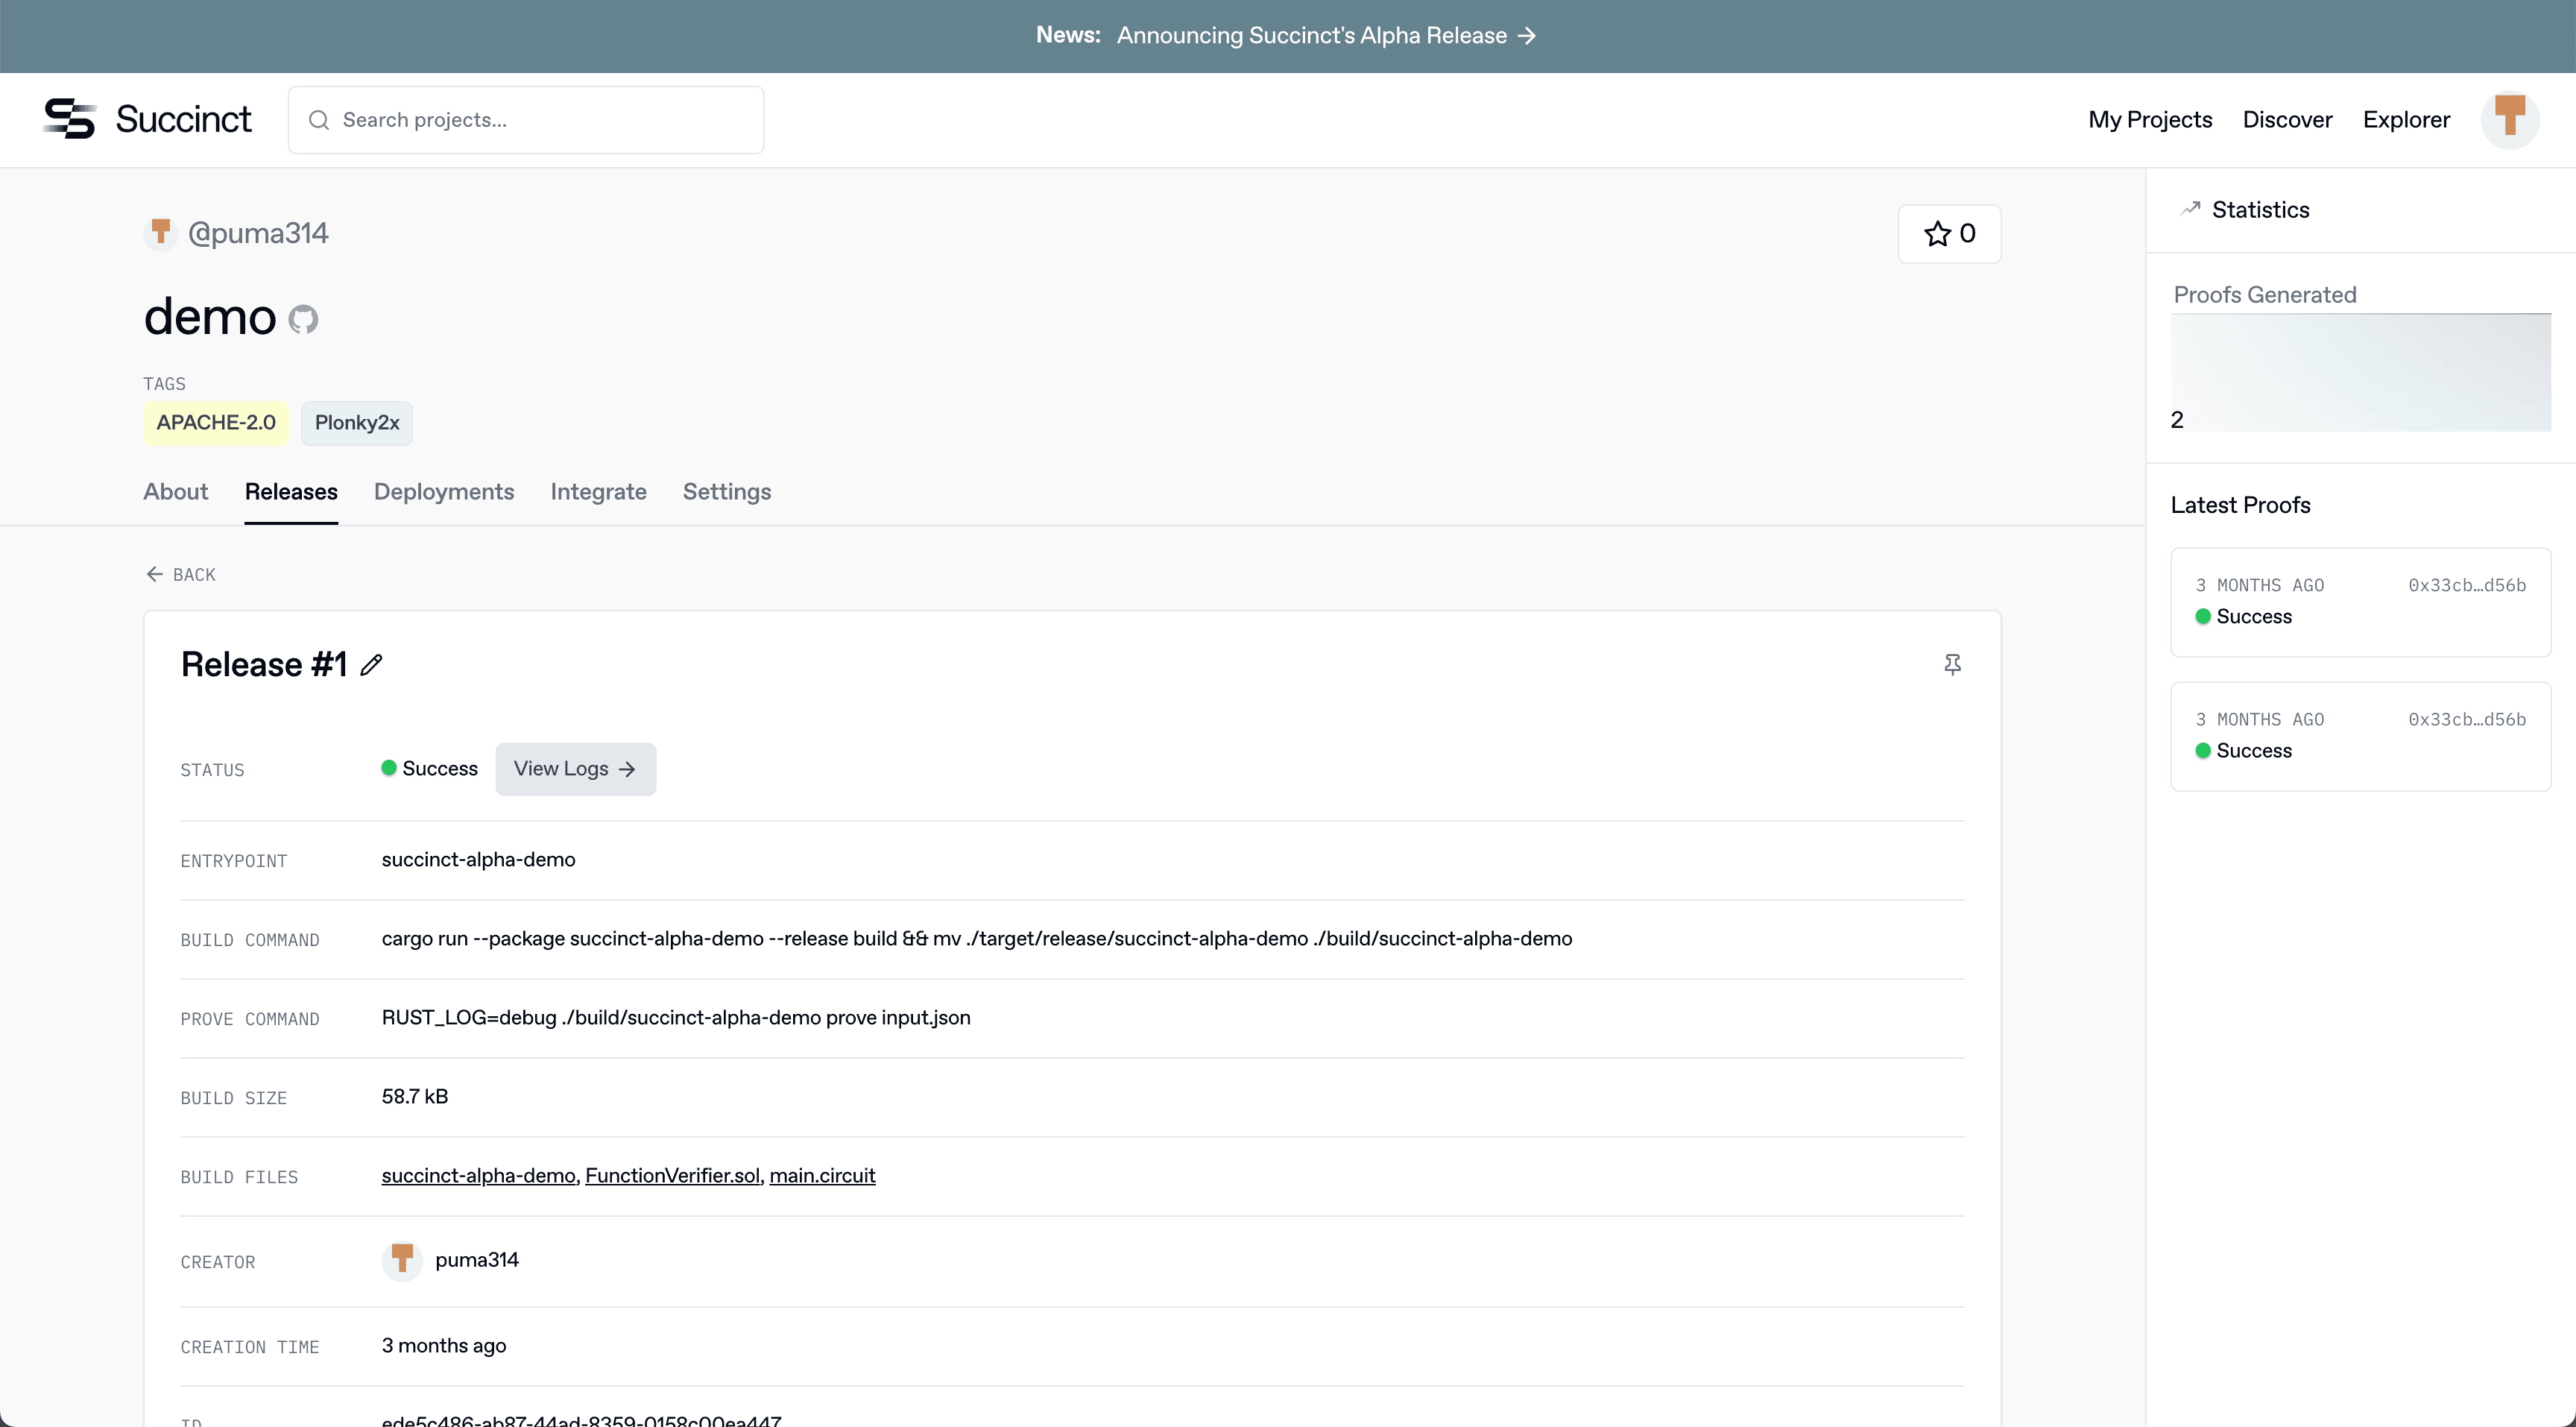Click the RUST_LOG=debug prove command text
Image resolution: width=2576 pixels, height=1427 pixels.
click(676, 1018)
